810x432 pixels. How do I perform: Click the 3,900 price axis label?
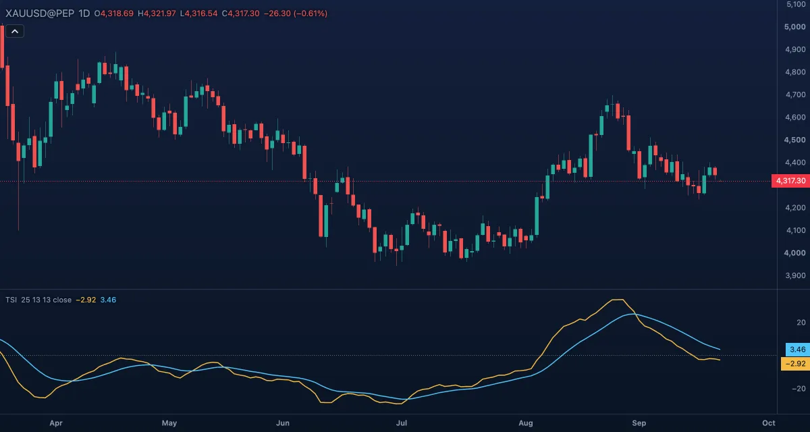pos(794,276)
